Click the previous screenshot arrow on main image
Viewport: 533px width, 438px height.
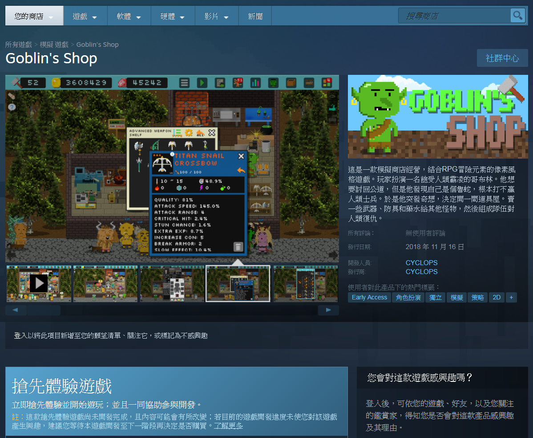pyautogui.click(x=11, y=254)
